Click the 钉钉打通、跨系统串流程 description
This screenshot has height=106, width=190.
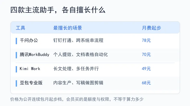click(78, 40)
